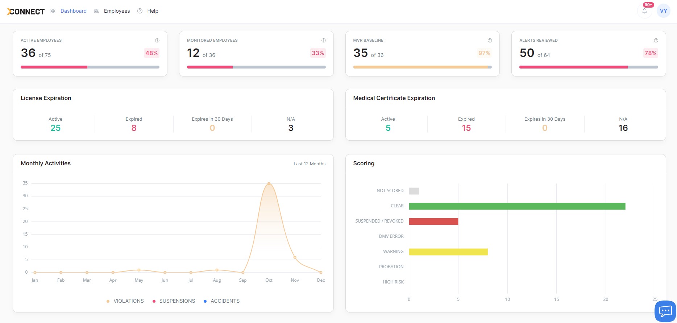Click Alerts Reviewed progress bar

pos(589,67)
